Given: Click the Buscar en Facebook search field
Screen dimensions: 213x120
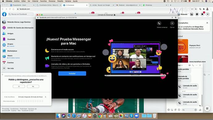Looking at the screenshot, I should pyautogui.click(x=21, y=14).
